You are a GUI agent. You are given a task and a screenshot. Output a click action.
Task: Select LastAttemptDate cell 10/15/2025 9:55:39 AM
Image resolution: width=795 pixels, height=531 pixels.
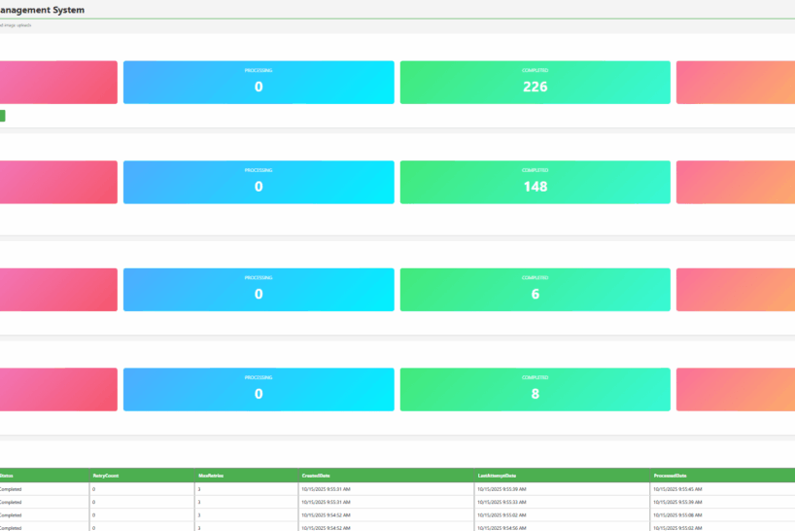pos(562,489)
